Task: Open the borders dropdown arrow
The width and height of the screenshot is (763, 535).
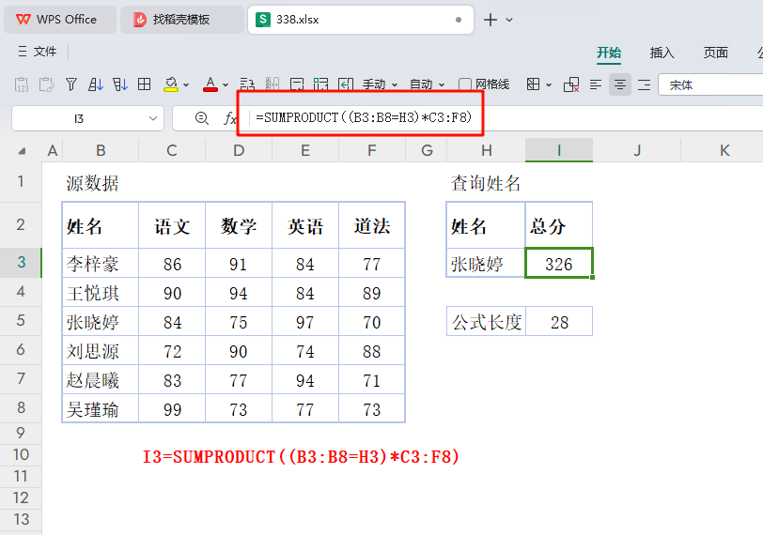Action: tap(549, 85)
